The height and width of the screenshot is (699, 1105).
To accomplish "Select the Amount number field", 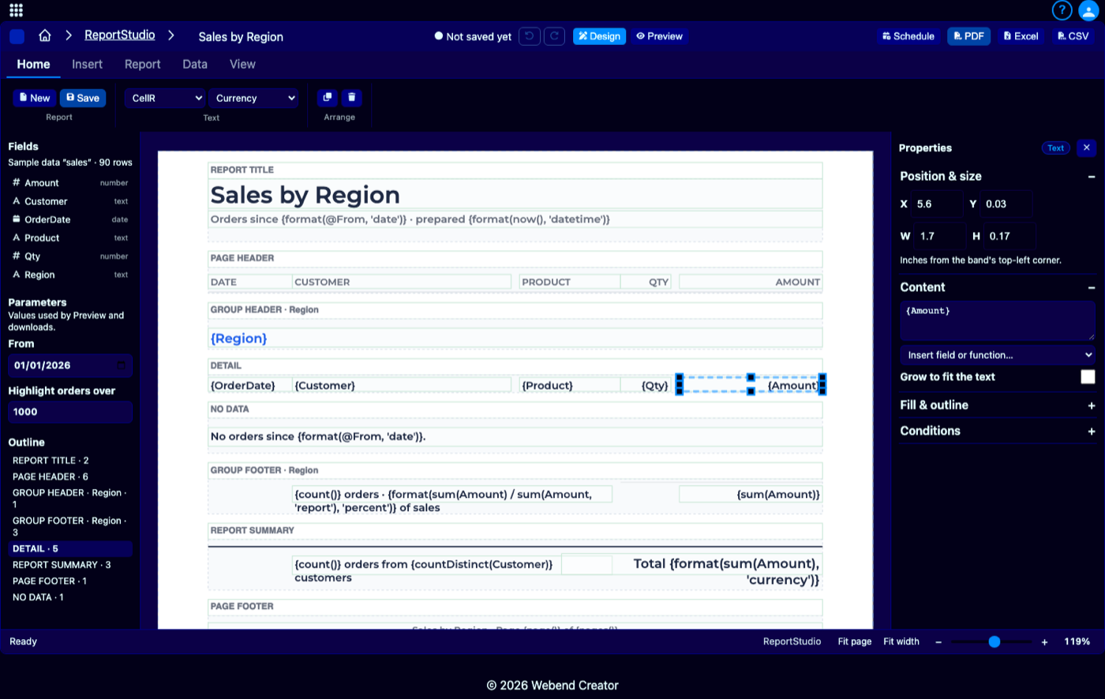I will coord(69,183).
